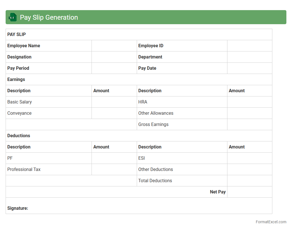The image size is (292, 230).
Task: Open the FormatExcel.com link
Action: pos(271,222)
